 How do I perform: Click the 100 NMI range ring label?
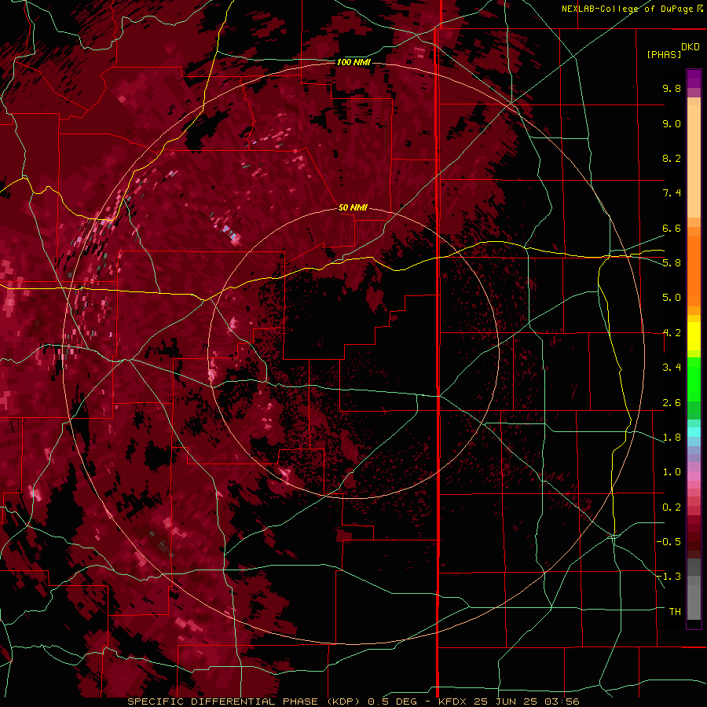[353, 62]
